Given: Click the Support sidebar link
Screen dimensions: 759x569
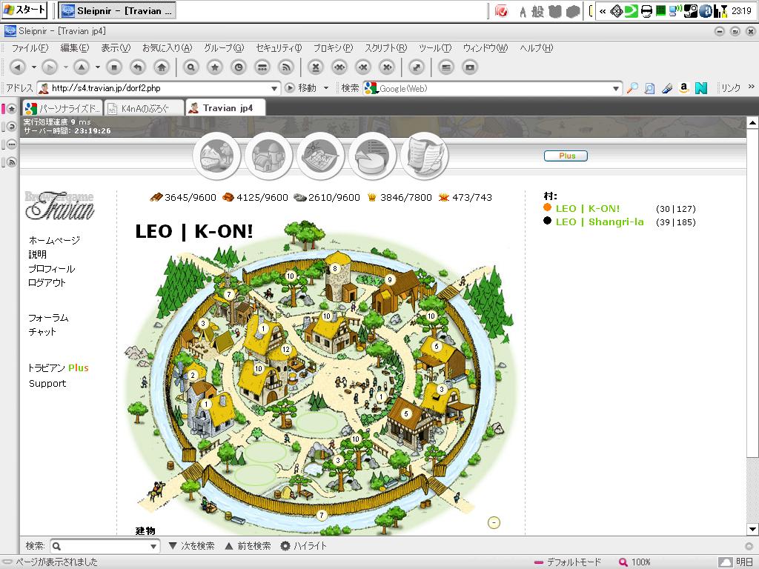Looking at the screenshot, I should coord(47,384).
